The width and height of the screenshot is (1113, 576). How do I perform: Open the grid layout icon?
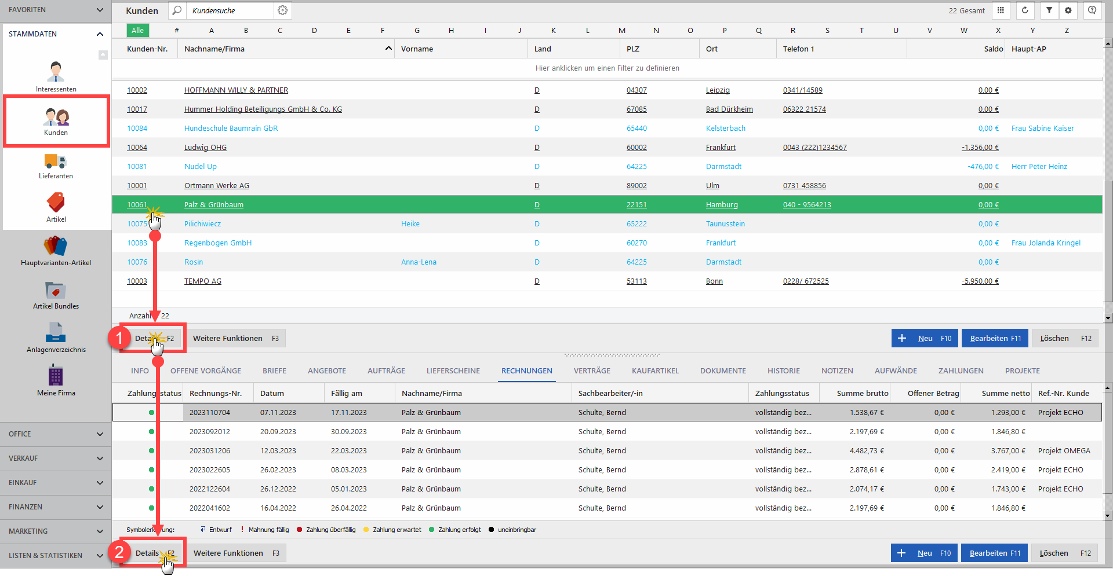(x=1001, y=10)
